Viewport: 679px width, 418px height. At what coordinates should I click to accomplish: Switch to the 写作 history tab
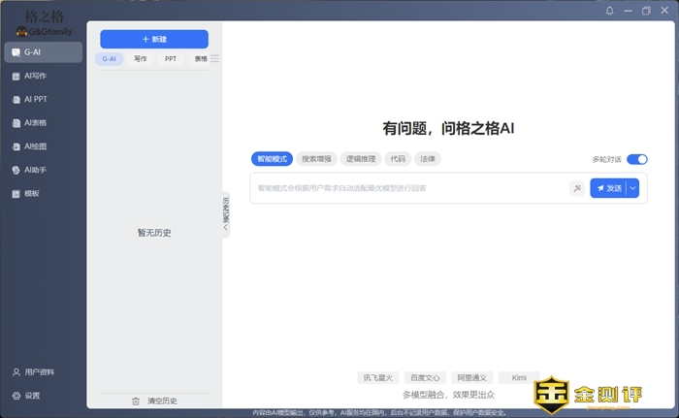(141, 59)
